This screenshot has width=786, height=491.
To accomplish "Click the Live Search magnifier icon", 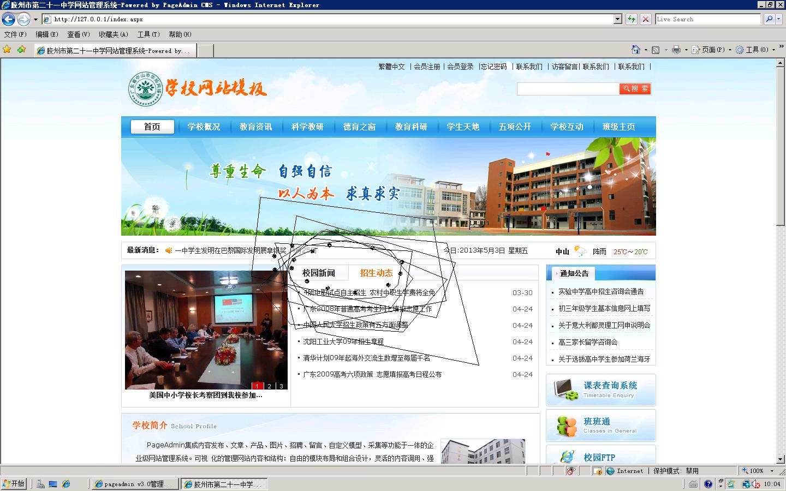I will click(769, 19).
